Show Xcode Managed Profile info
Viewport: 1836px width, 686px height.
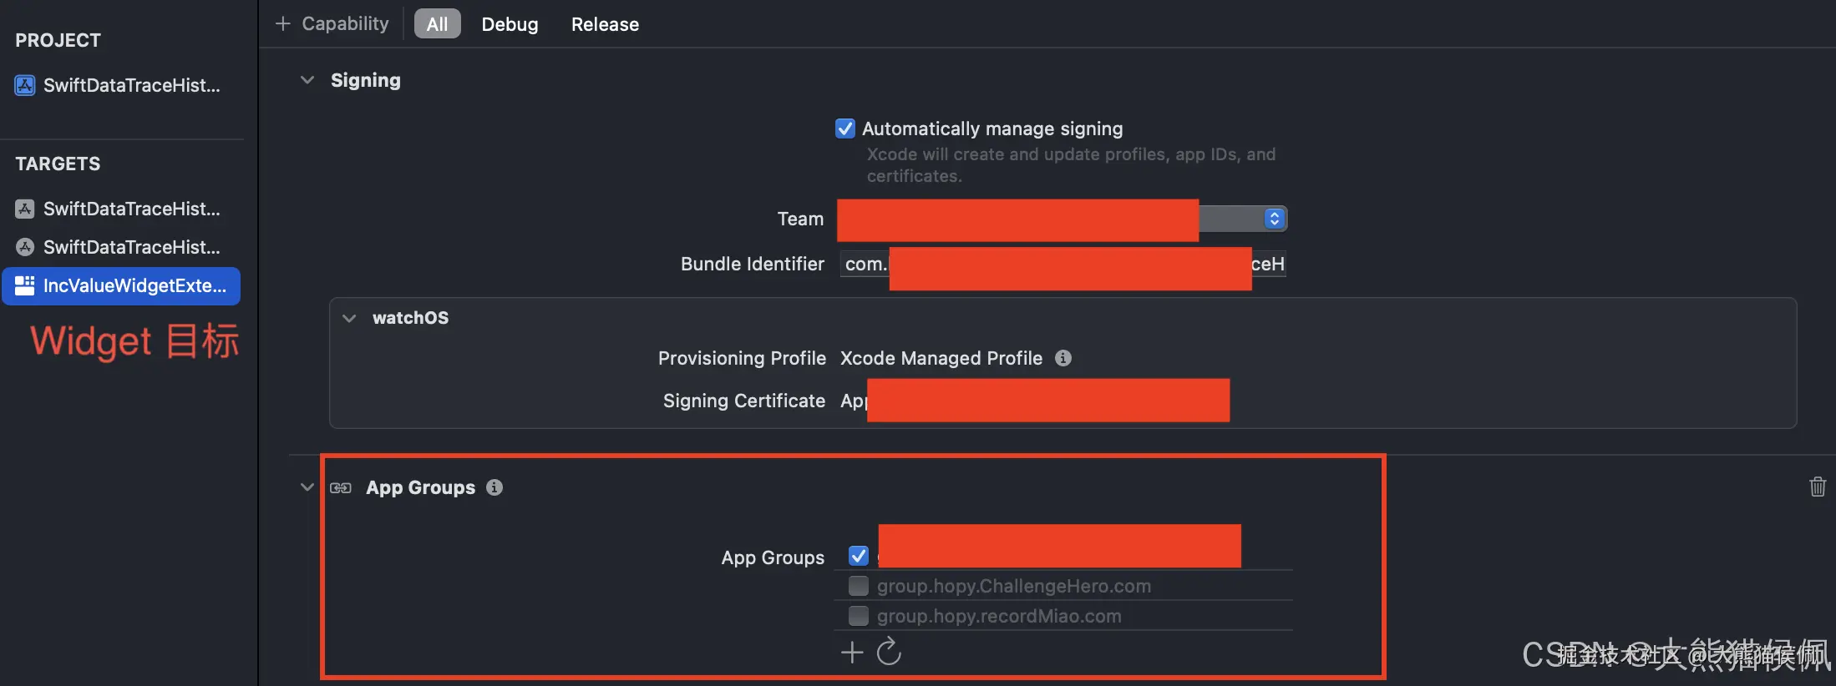click(x=1063, y=358)
